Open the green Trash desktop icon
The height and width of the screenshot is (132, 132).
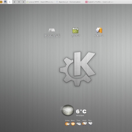point(76,30)
